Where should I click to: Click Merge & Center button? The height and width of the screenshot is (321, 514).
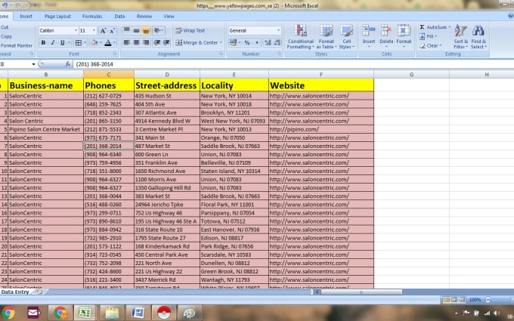click(x=197, y=42)
